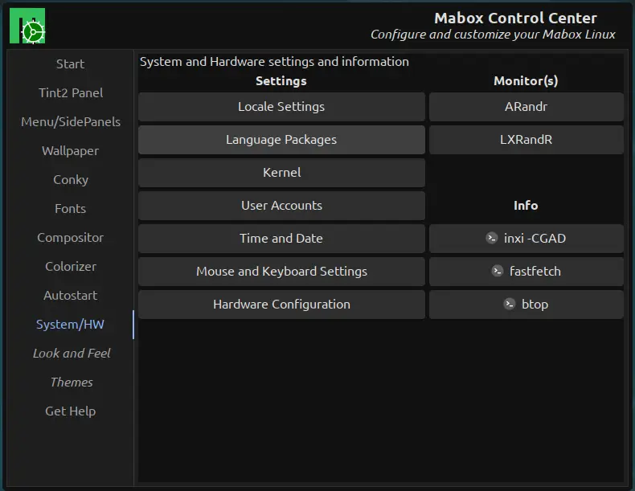Open User Accounts
The image size is (635, 491).
tap(281, 206)
